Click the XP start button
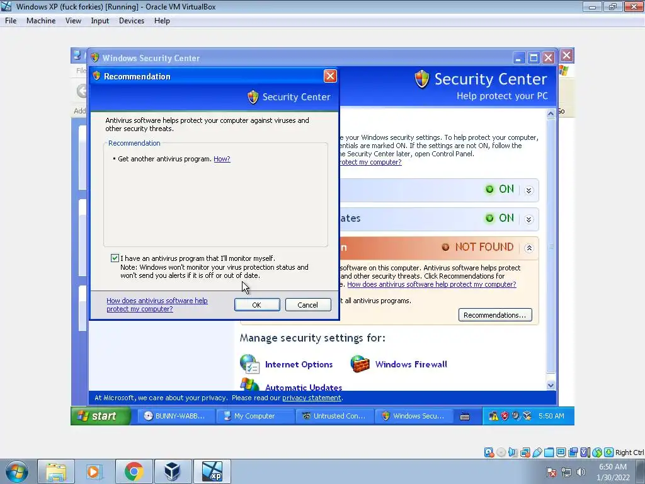Viewport: 645px width, 484px height. click(100, 416)
